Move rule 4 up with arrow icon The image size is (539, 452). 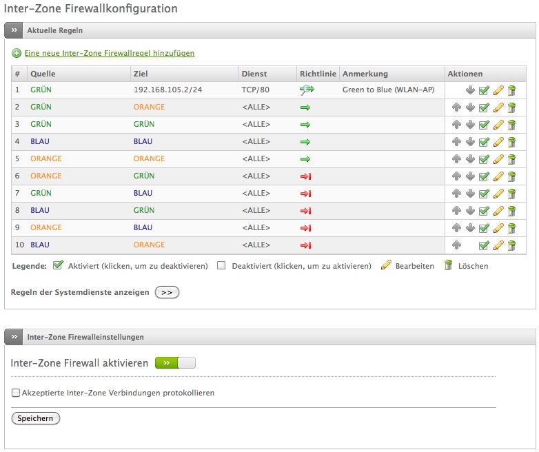456,142
